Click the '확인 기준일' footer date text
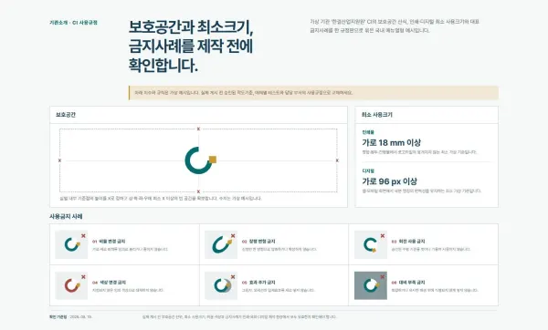Image resolution: width=548 pixels, height=330 pixels. [70, 317]
